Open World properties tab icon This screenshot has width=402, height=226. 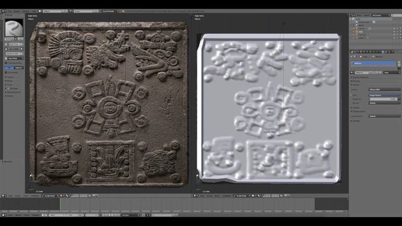click(x=367, y=51)
